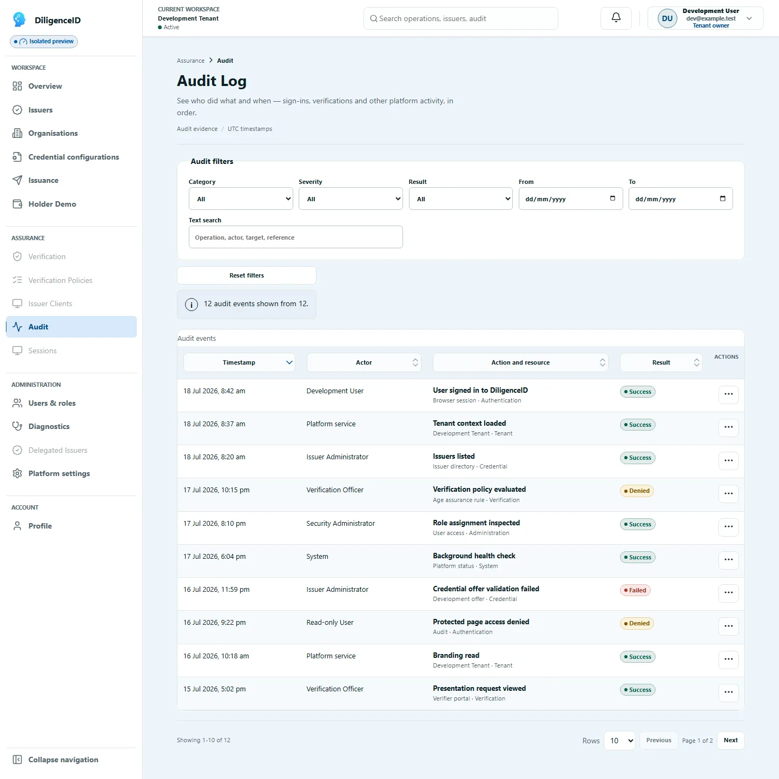779x779 pixels.
Task: Open the Result filter dropdown
Action: pyautogui.click(x=461, y=199)
